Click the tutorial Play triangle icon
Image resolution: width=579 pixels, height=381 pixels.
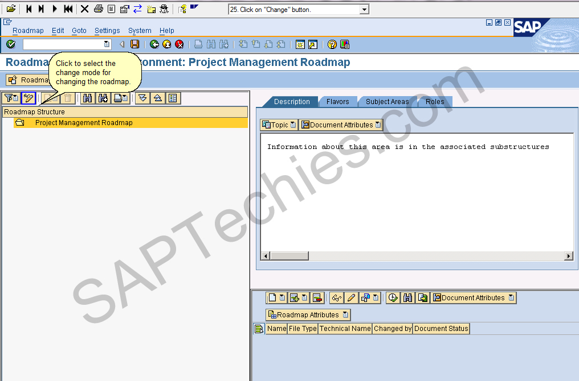55,9
